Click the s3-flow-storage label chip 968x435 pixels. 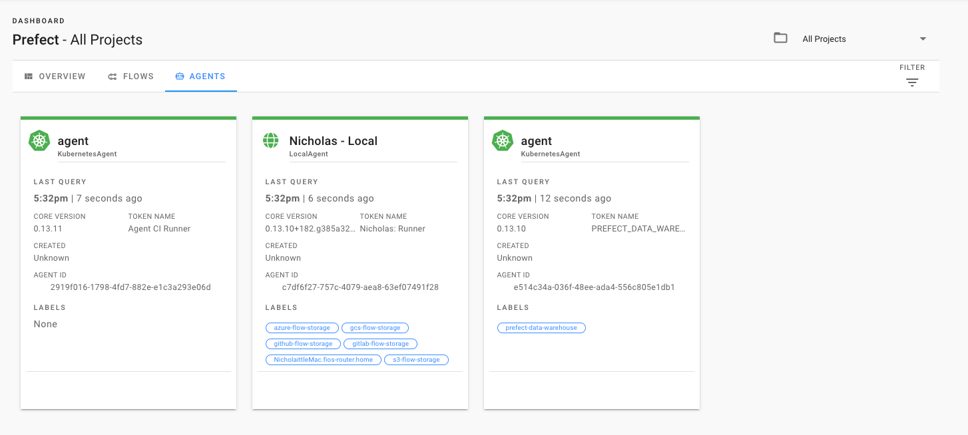coord(416,360)
